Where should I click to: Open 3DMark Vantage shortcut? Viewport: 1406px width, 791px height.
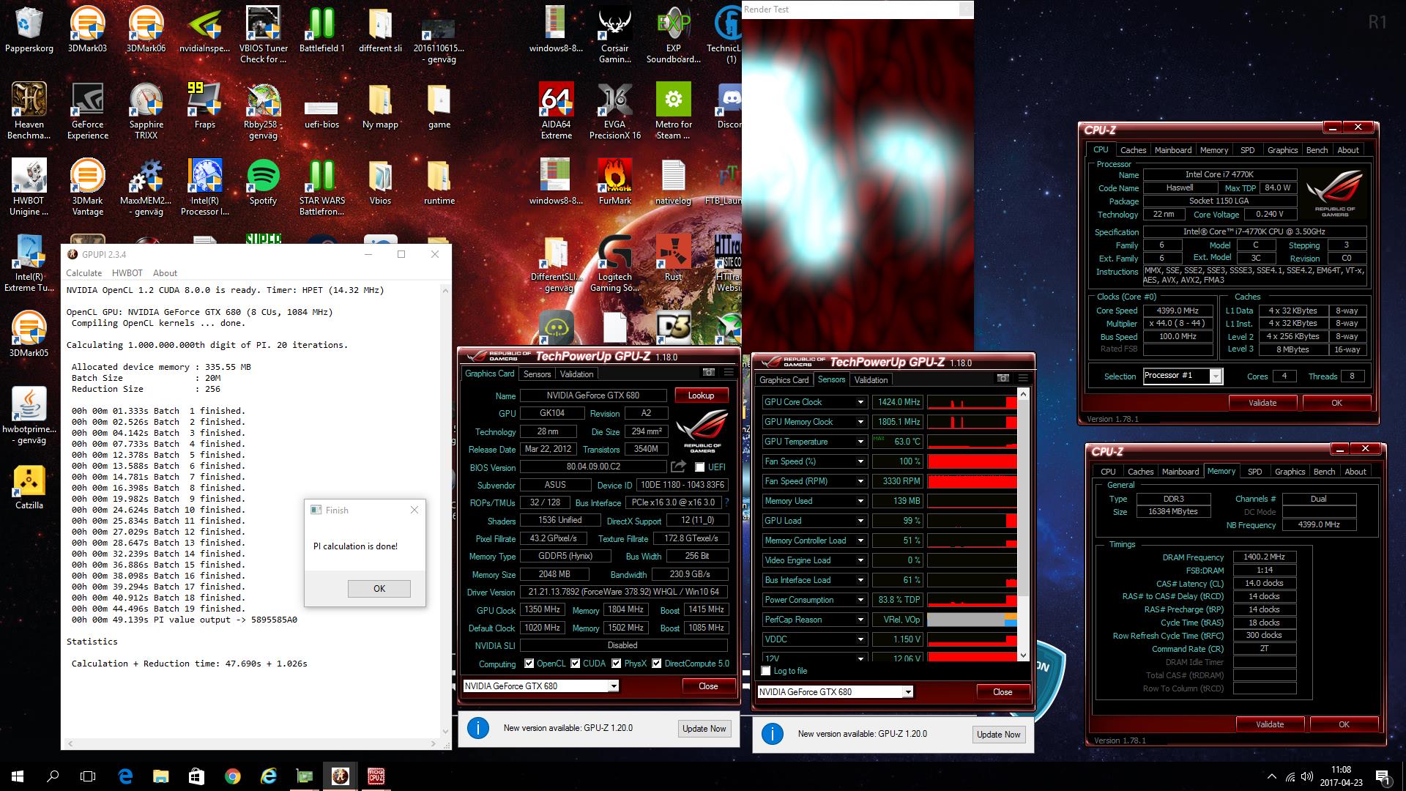point(87,187)
